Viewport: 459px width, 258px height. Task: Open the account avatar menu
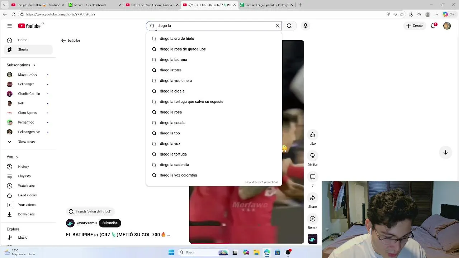447,26
